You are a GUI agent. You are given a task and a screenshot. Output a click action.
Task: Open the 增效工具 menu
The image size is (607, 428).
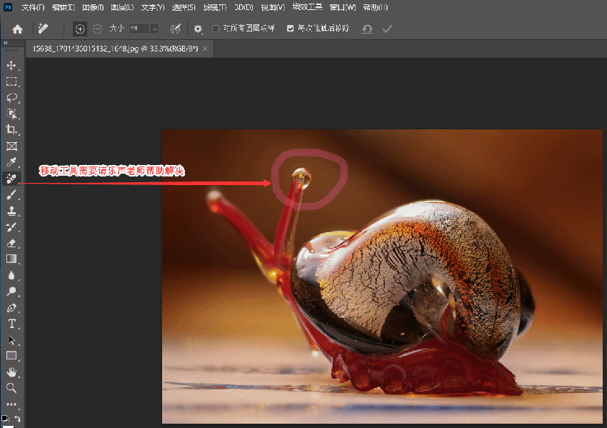(x=307, y=7)
